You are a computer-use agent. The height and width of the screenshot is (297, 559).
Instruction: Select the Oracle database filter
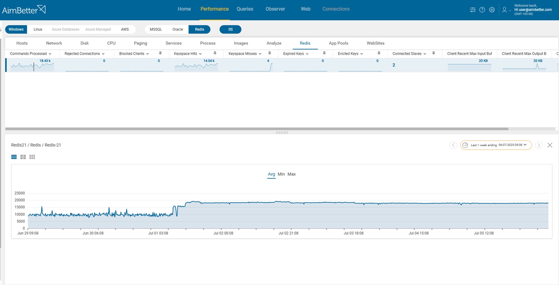(x=178, y=29)
